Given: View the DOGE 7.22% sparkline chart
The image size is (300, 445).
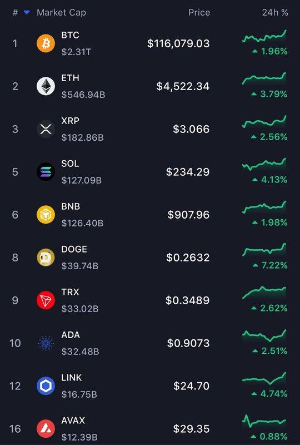Looking at the screenshot, I should tap(264, 249).
